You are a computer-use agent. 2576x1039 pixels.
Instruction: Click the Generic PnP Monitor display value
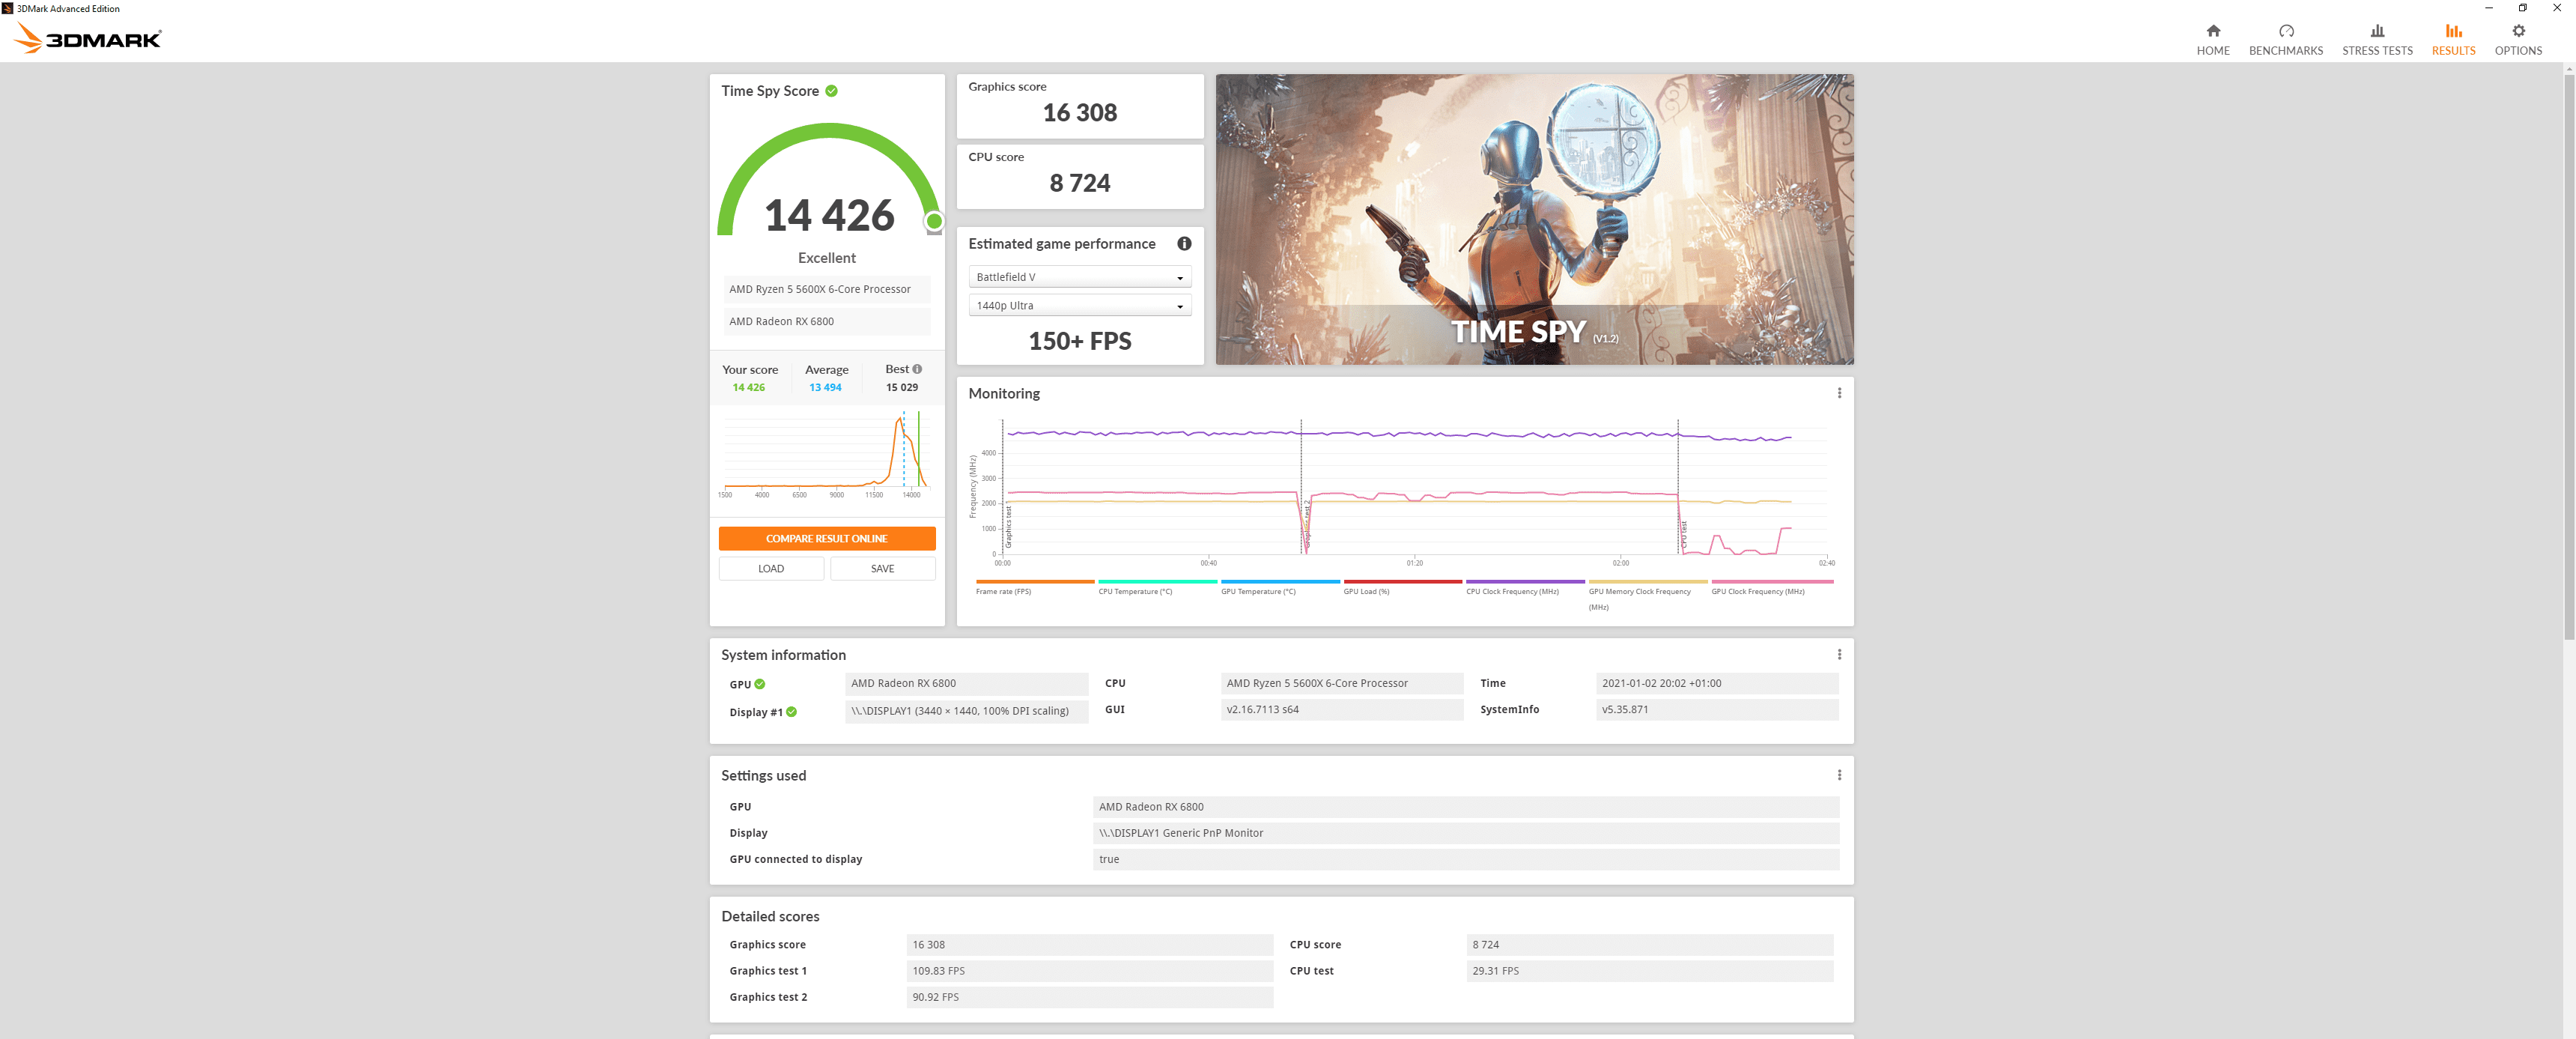[1465, 833]
